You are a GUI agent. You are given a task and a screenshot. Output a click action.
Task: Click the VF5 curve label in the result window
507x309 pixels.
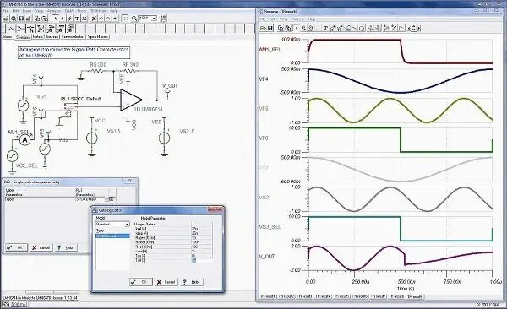(264, 109)
